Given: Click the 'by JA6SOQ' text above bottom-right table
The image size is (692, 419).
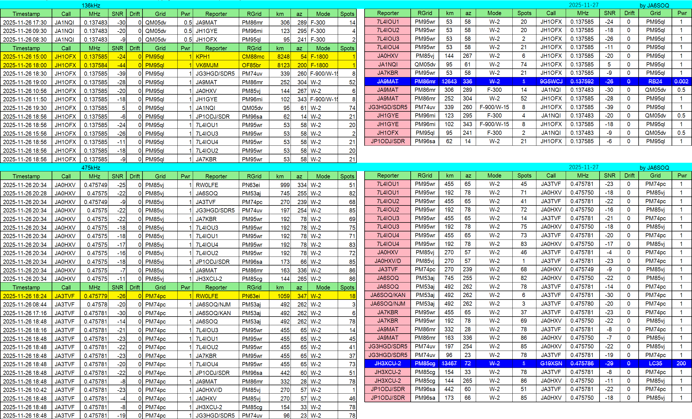Looking at the screenshot, I should coord(654,167).
